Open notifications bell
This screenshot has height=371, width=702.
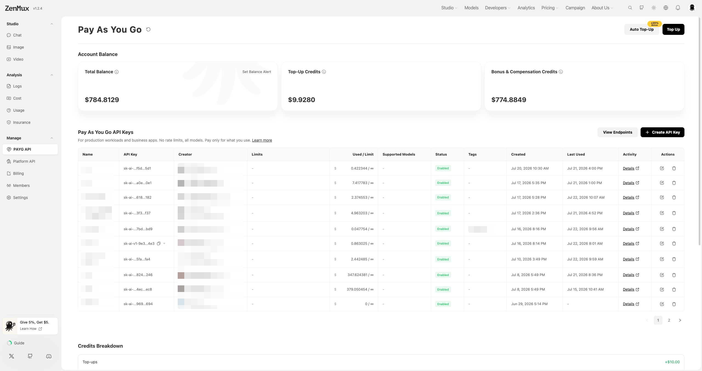coord(678,8)
